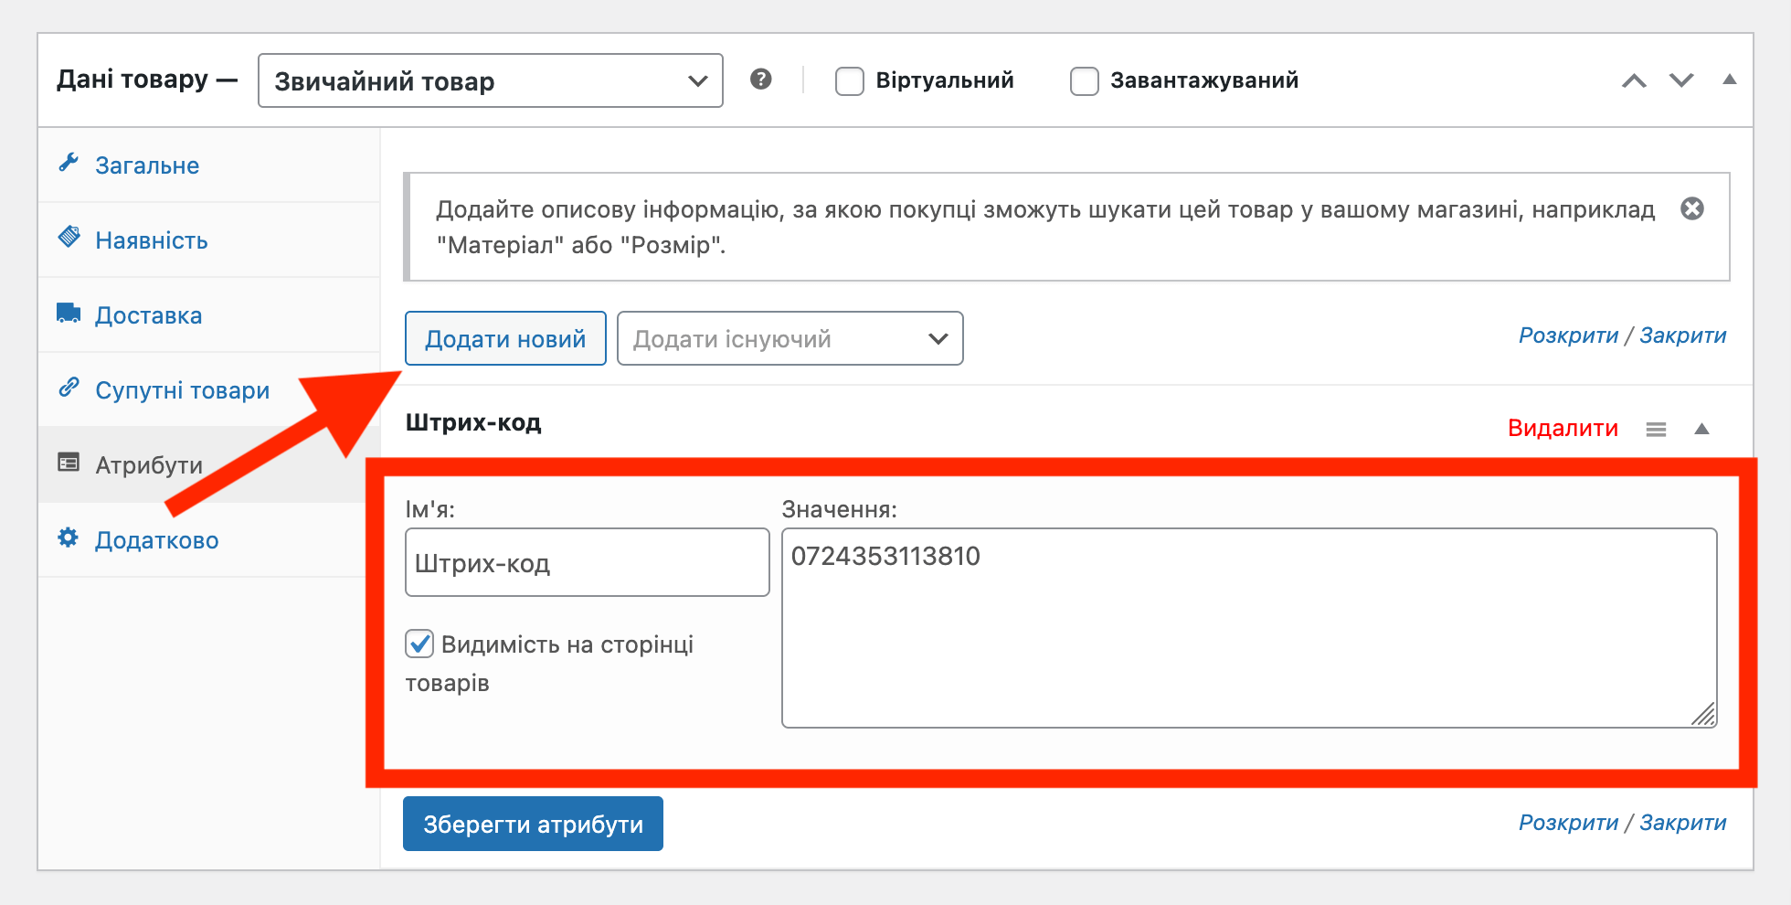Uncheck Видимість на сторінці товарів
The image size is (1791, 905).
point(419,644)
